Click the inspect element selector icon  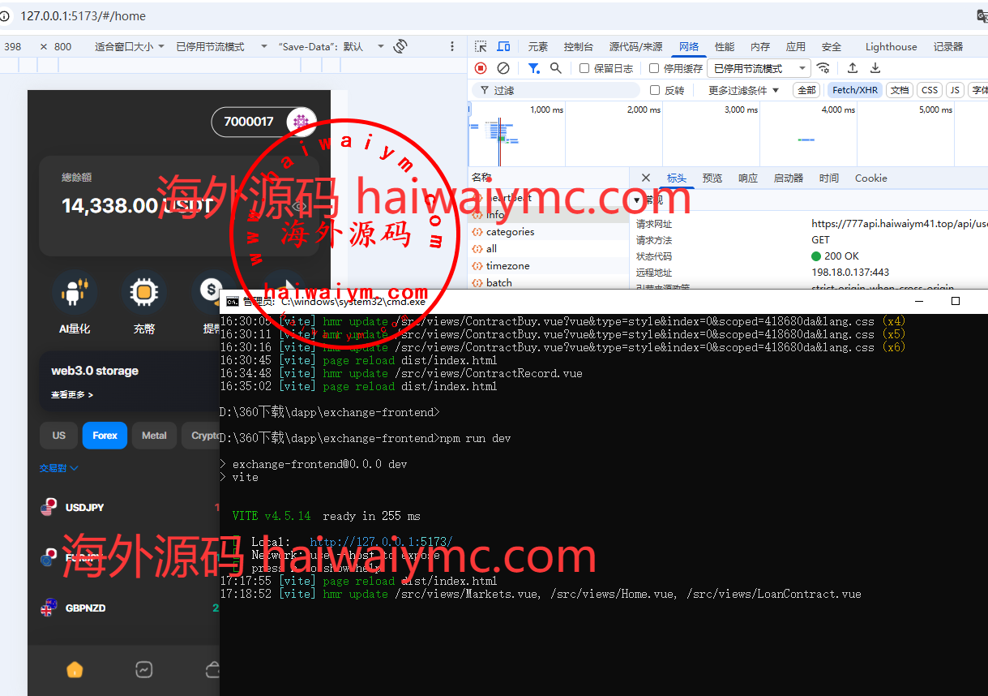coord(481,46)
